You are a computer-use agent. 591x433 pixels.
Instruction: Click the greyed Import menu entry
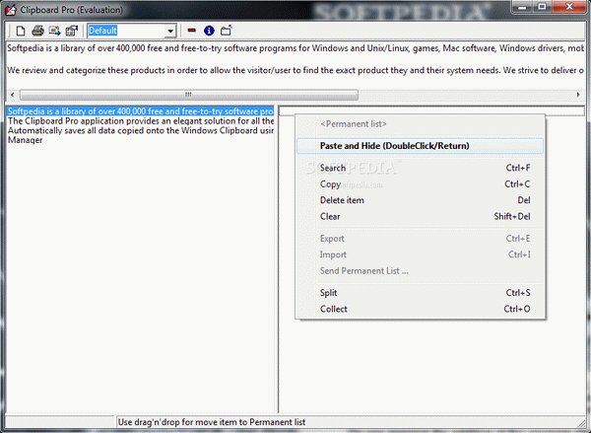[420, 254]
